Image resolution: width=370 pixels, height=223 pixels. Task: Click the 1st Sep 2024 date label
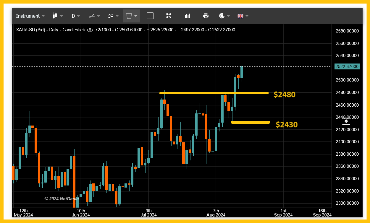[284, 213]
